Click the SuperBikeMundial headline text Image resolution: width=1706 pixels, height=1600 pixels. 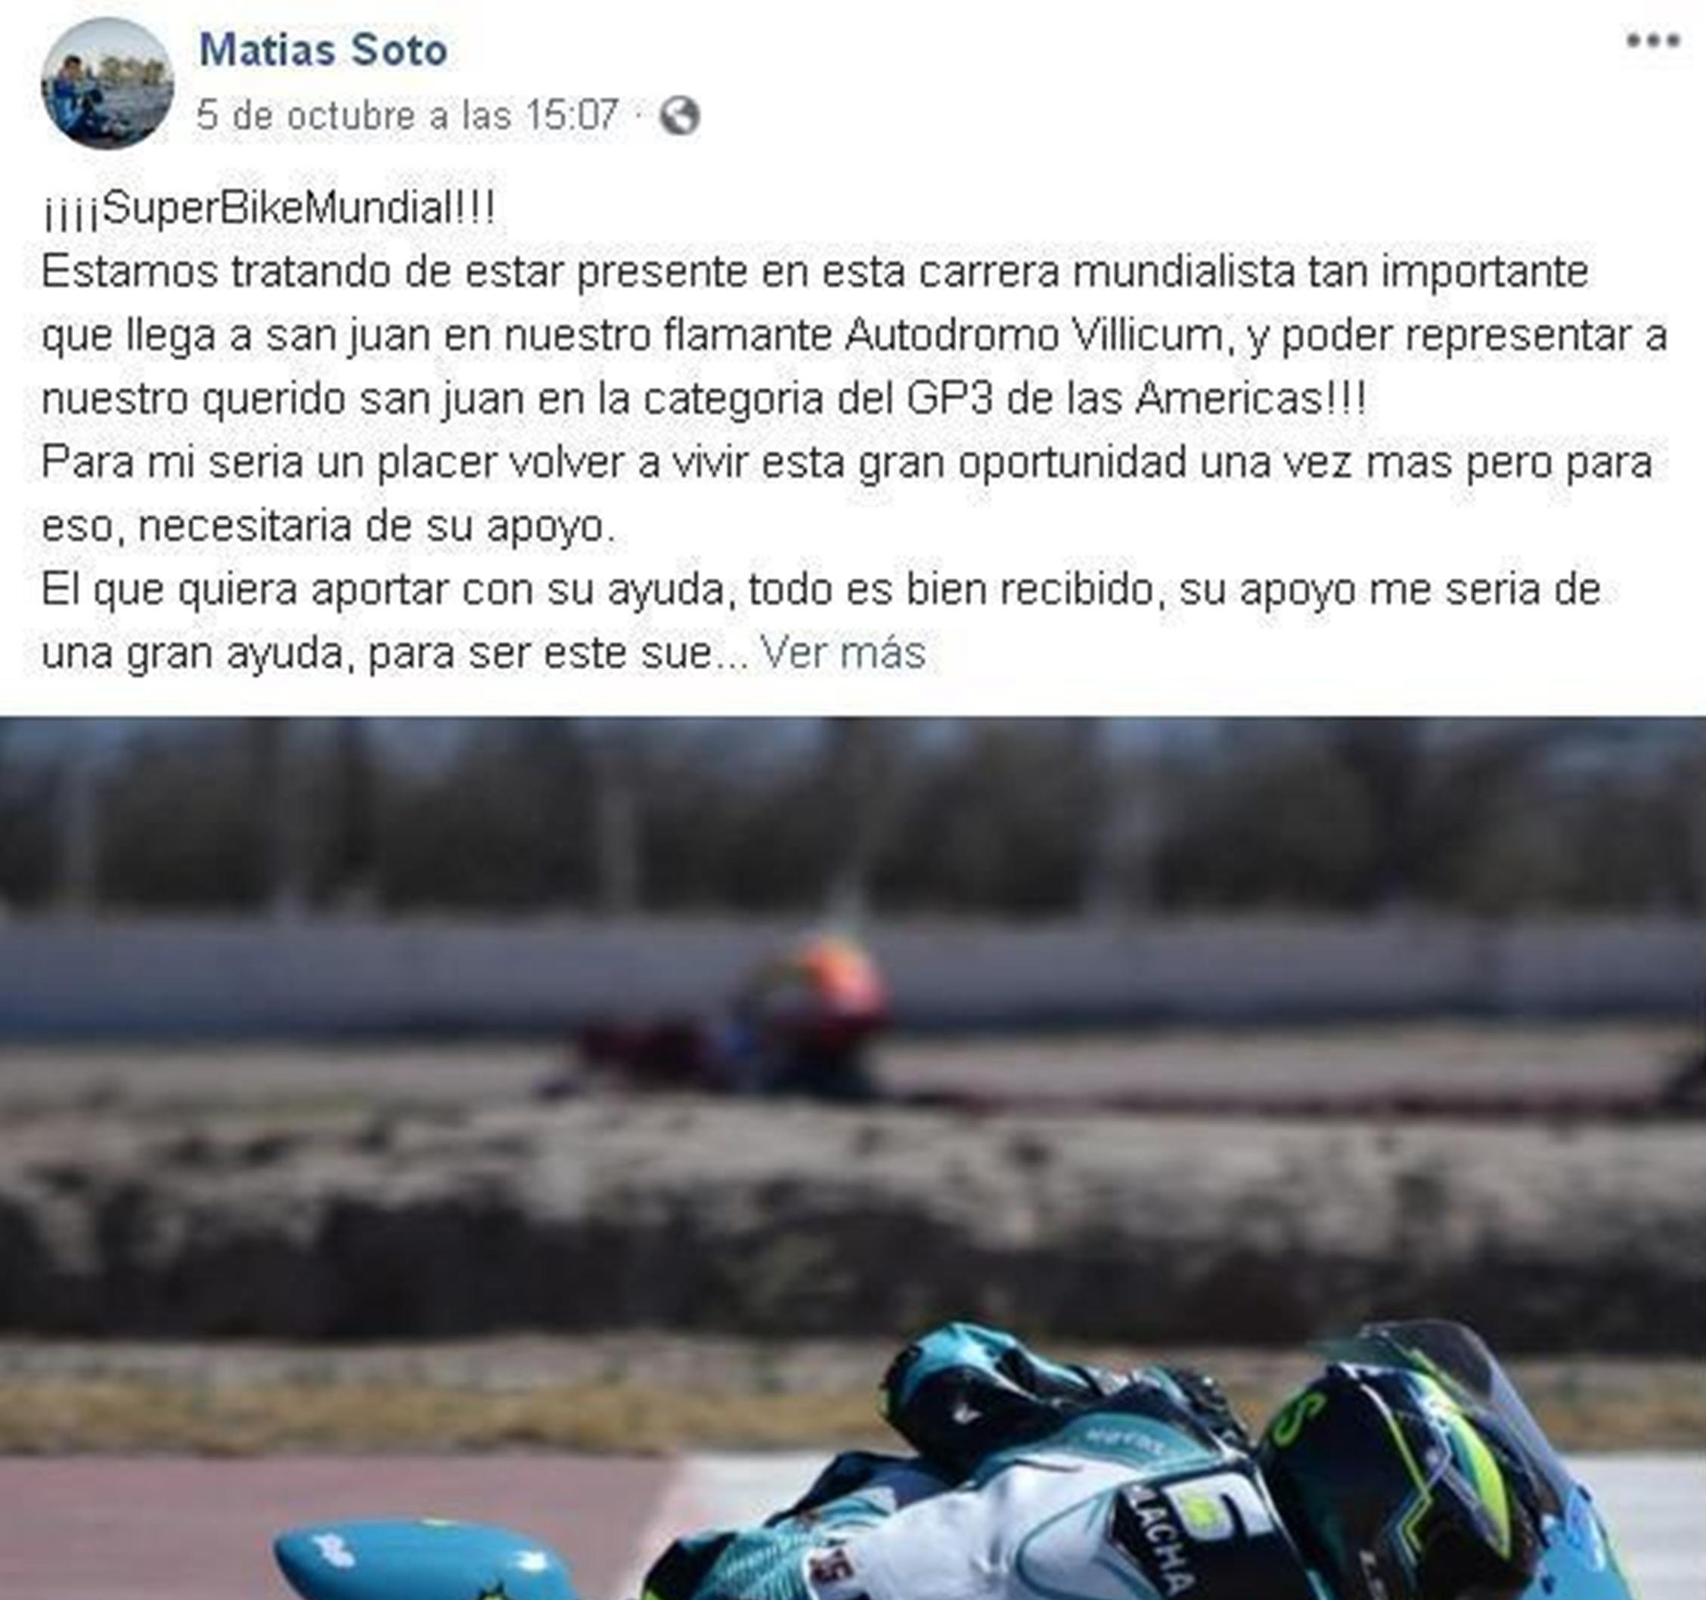[269, 209]
